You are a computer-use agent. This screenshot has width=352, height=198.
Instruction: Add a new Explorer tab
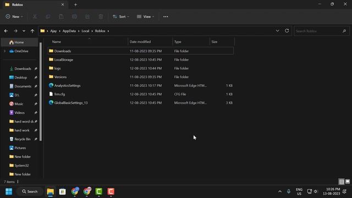pos(75,5)
